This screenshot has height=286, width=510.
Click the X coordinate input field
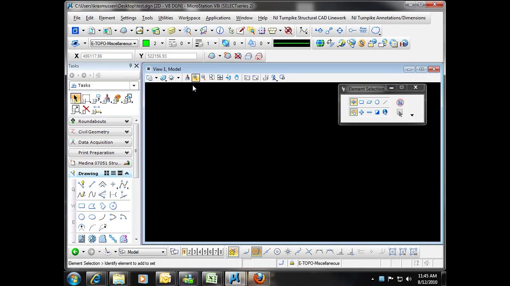(x=106, y=56)
